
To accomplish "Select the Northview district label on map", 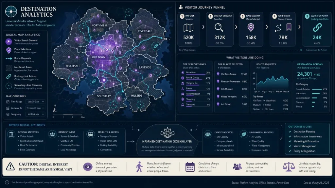I will pyautogui.click(x=99, y=25).
